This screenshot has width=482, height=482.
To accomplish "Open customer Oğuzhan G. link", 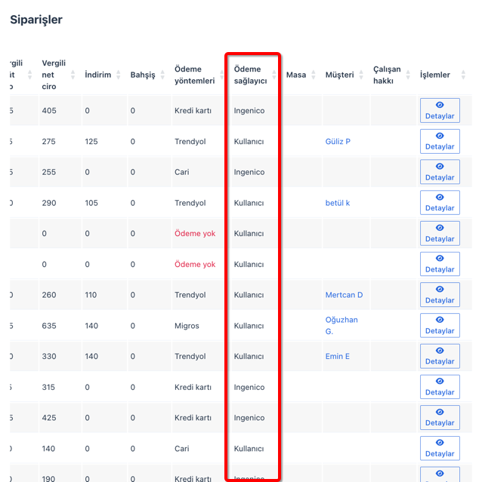I will click(341, 325).
